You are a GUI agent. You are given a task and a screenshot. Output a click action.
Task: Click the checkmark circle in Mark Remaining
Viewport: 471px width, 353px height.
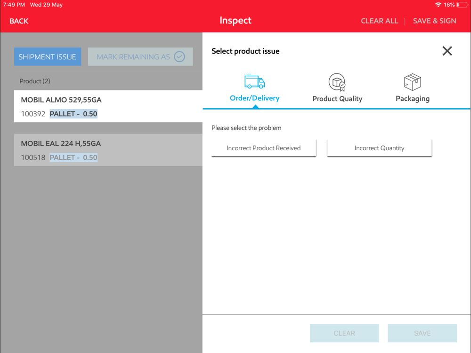(179, 57)
